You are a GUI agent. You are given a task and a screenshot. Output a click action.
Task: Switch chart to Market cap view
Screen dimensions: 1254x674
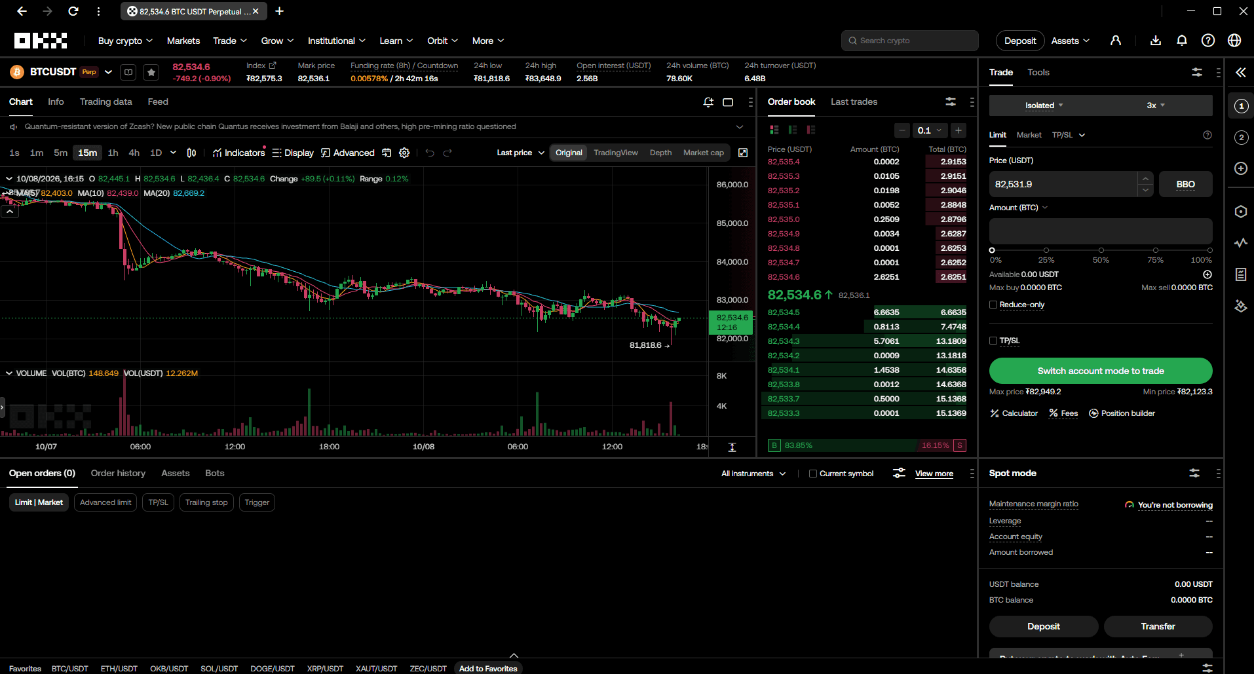pos(704,153)
